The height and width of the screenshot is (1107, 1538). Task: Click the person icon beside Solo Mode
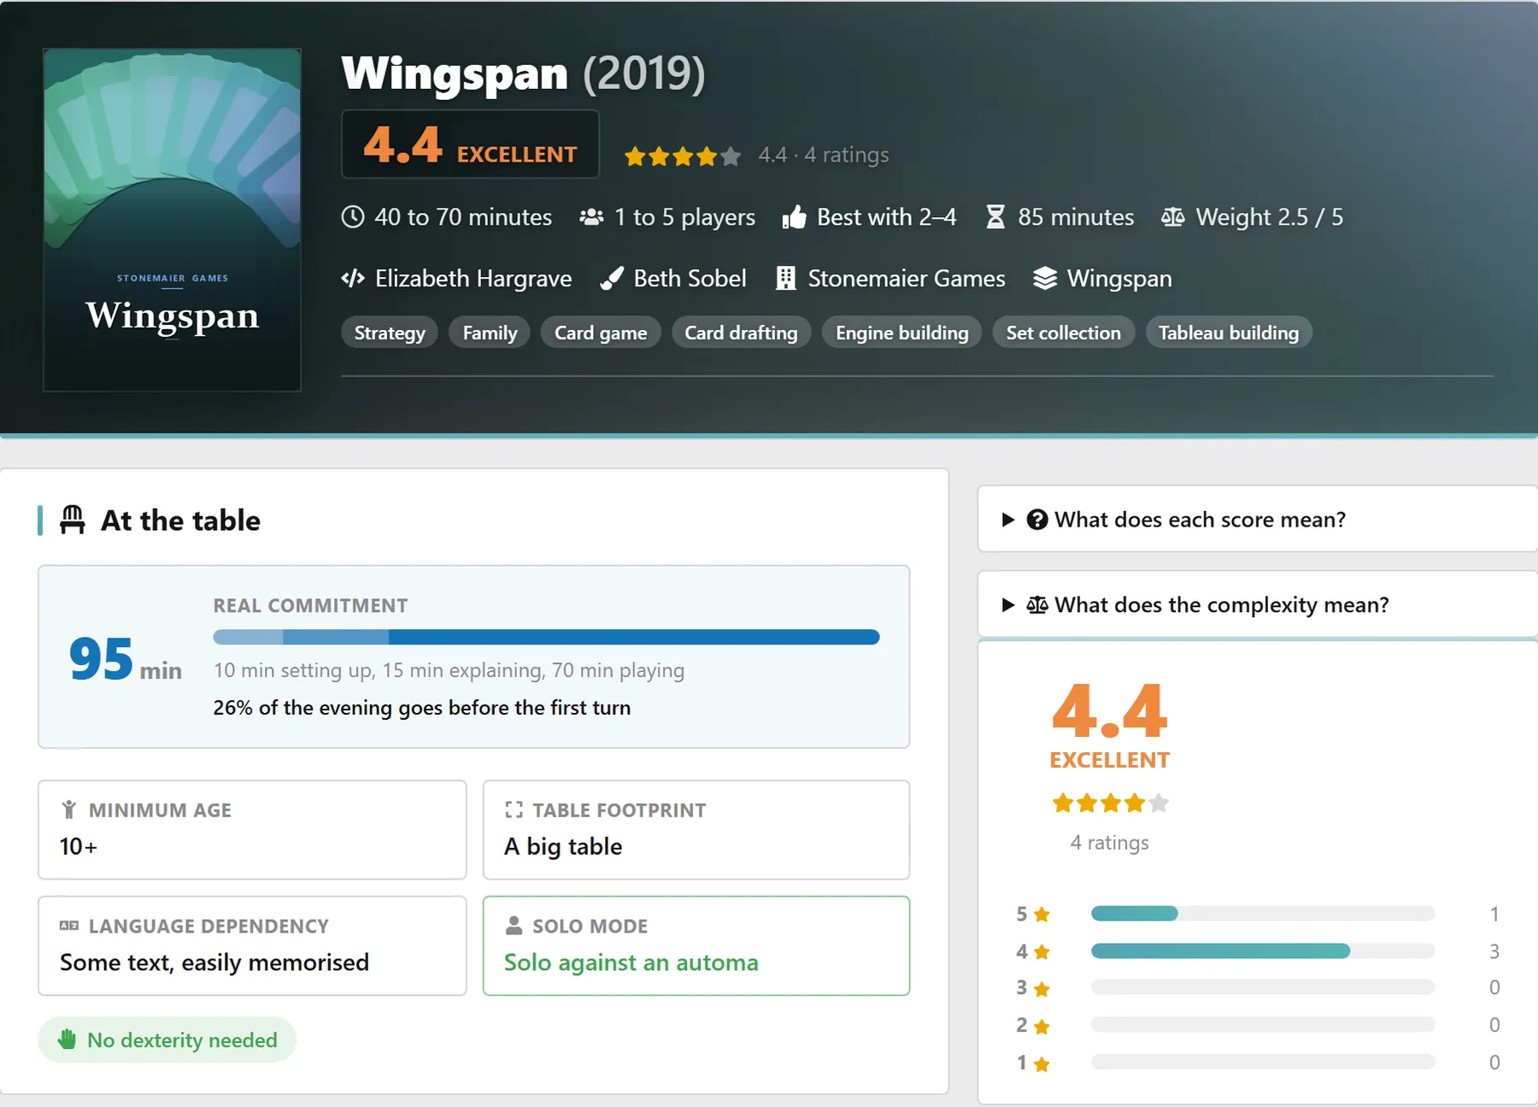pyautogui.click(x=514, y=926)
